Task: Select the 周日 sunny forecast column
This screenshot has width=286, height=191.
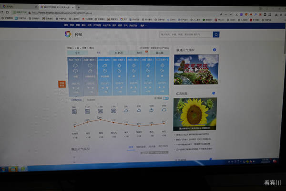Action: [x=148, y=76]
